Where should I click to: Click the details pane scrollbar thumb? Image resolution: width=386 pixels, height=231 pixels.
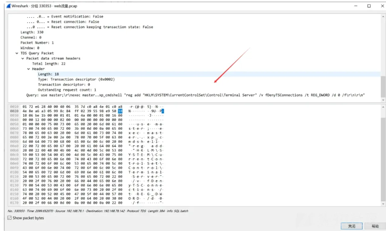383,87
